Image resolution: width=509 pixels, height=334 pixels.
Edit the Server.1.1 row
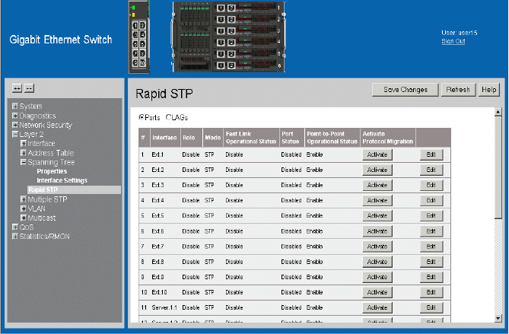pos(431,307)
